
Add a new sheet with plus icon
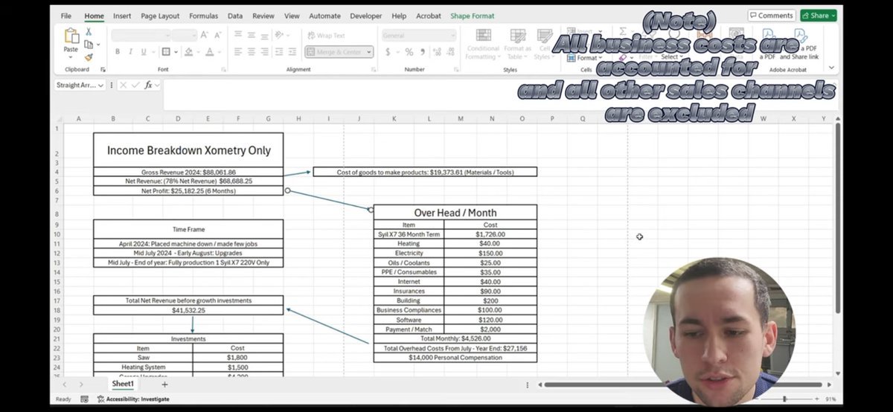[x=164, y=384]
